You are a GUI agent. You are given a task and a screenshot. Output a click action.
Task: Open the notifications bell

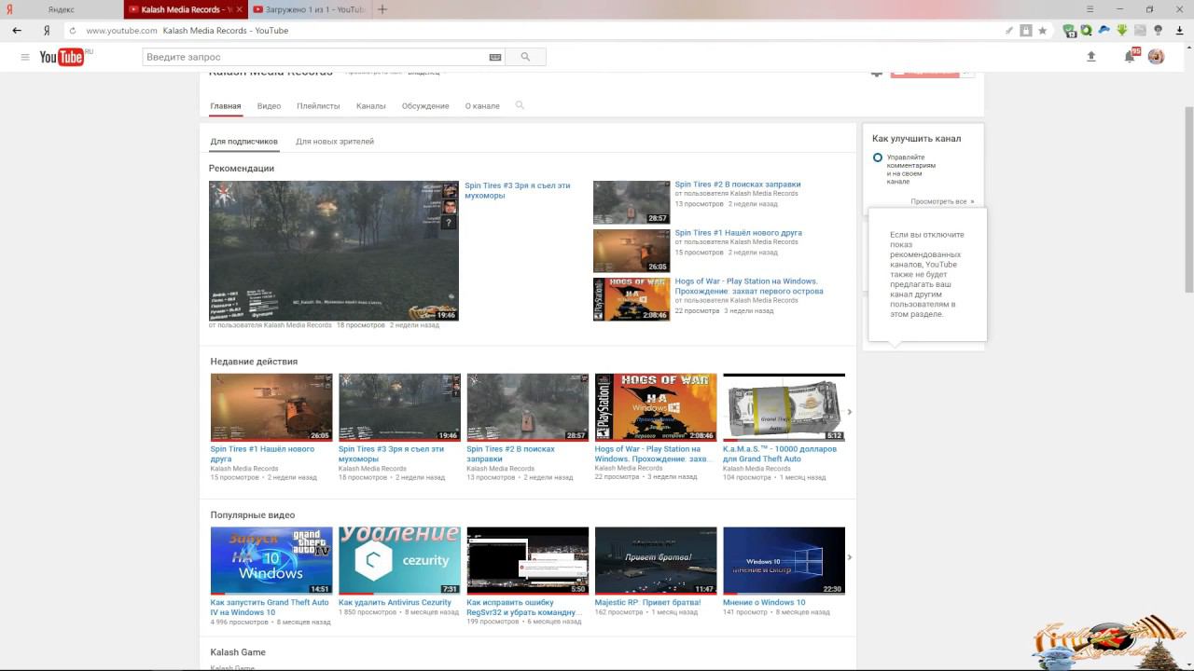pyautogui.click(x=1130, y=58)
